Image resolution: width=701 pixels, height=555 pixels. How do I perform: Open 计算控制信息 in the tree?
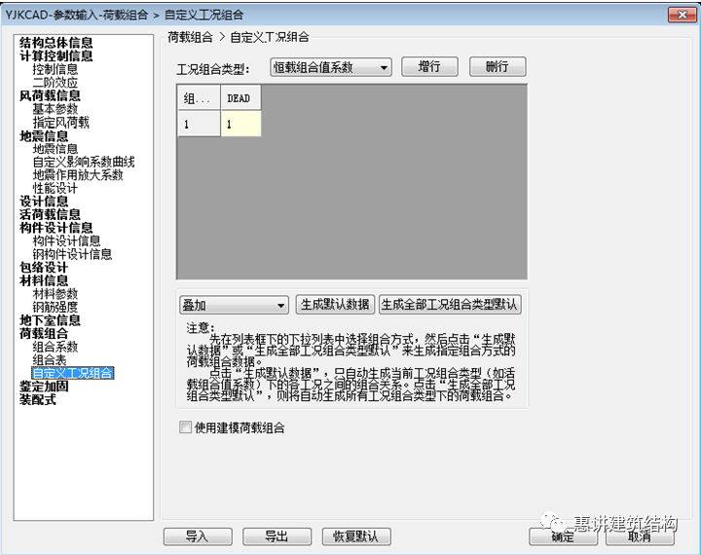(x=55, y=55)
